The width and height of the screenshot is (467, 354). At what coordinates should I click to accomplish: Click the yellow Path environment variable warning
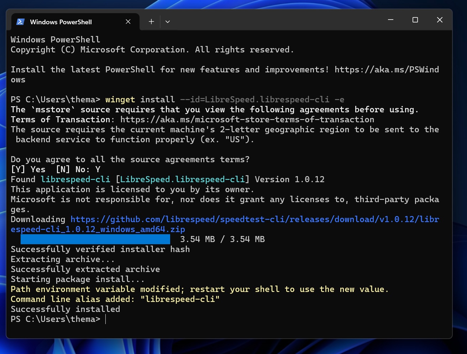coord(199,289)
